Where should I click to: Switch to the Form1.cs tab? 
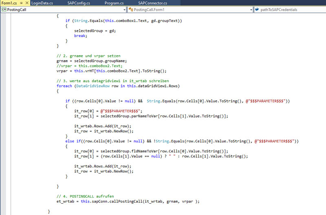pyautogui.click(x=9, y=3)
